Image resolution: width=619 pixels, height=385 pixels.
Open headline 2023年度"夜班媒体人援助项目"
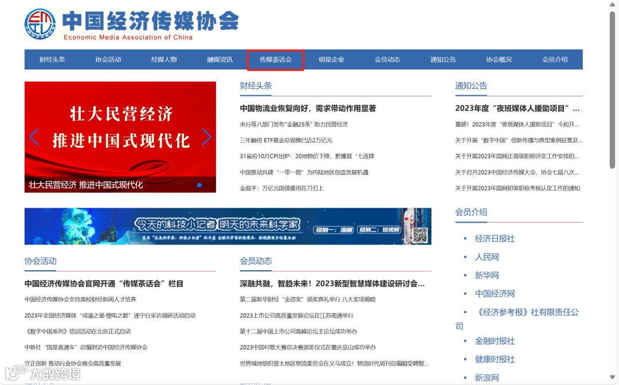coord(518,108)
